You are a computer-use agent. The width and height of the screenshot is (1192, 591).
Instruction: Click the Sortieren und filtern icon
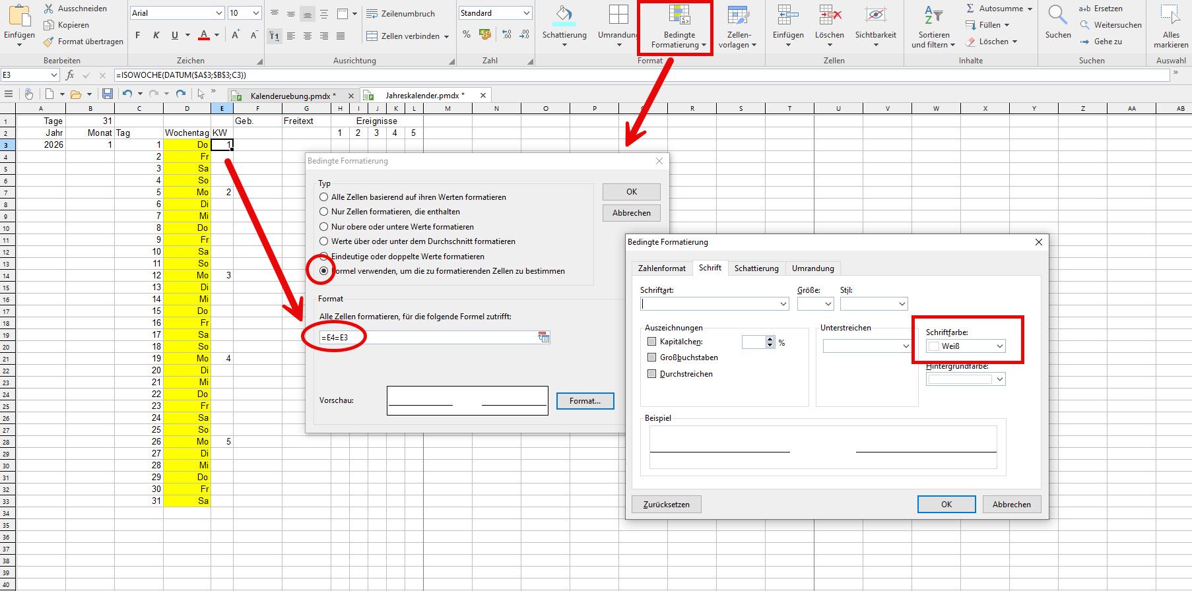click(933, 16)
